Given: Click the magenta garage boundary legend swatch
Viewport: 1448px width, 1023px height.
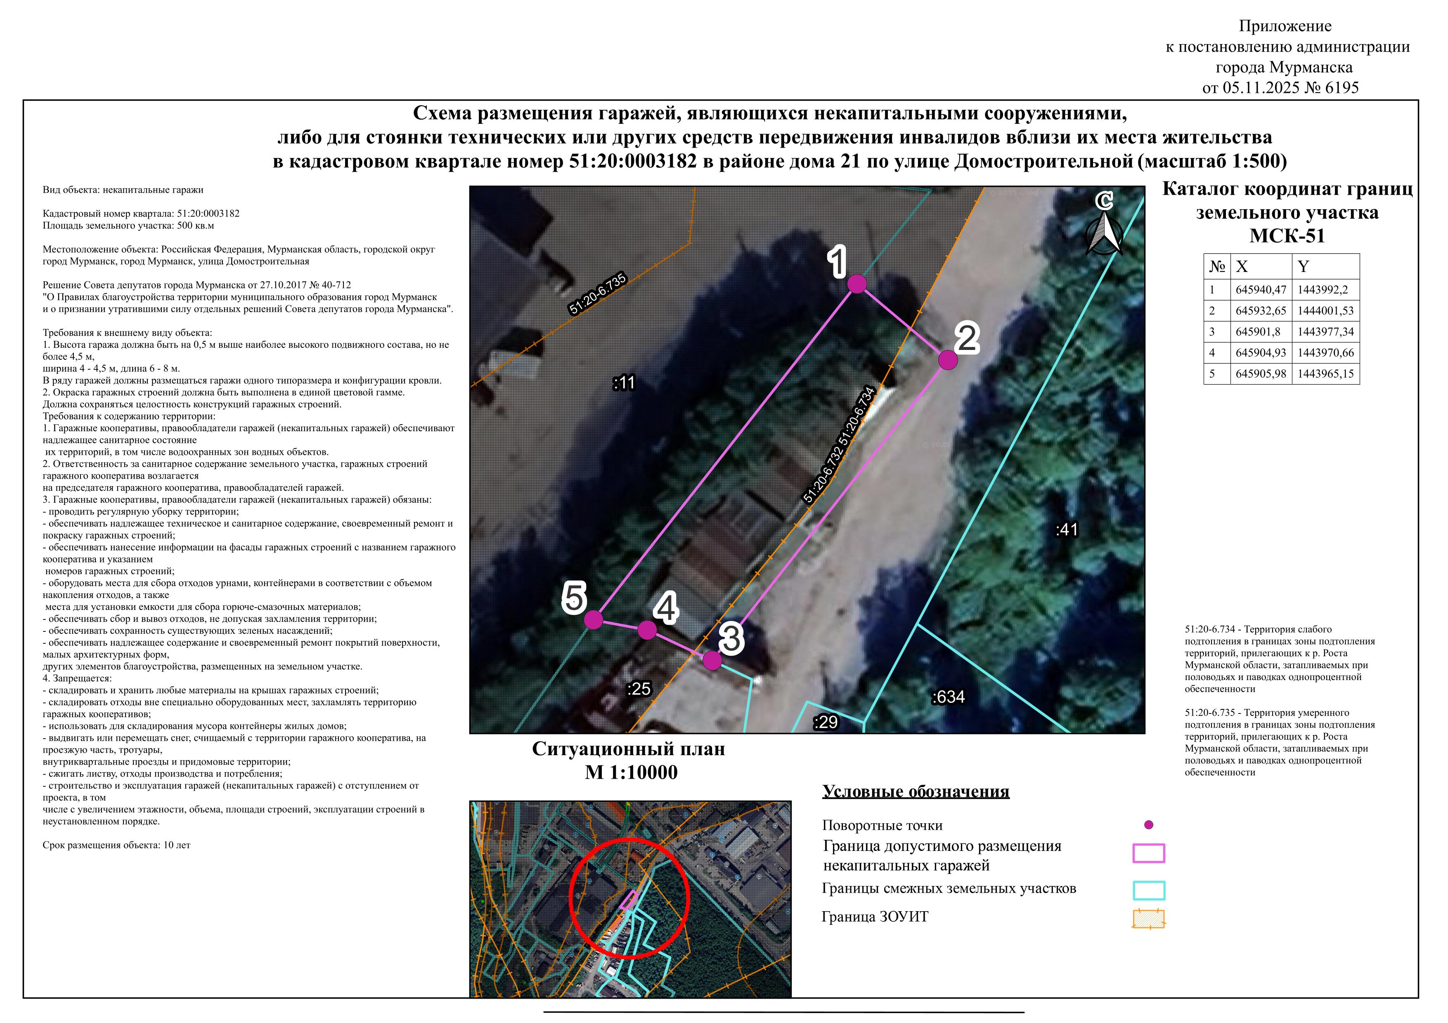Looking at the screenshot, I should pyautogui.click(x=1148, y=853).
